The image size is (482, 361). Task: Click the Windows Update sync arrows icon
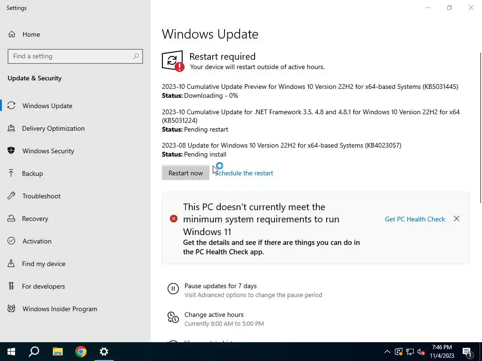tap(11, 106)
